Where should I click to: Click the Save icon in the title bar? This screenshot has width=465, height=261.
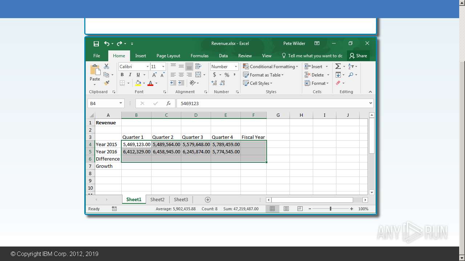pyautogui.click(x=96, y=43)
